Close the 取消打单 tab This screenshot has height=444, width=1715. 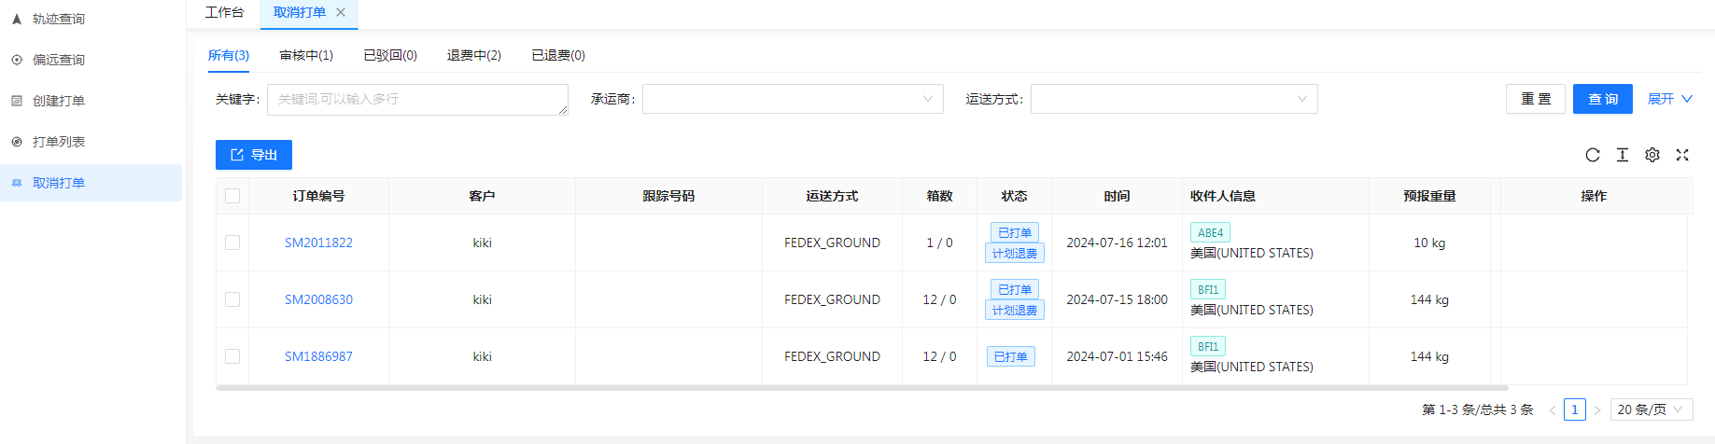tap(341, 12)
